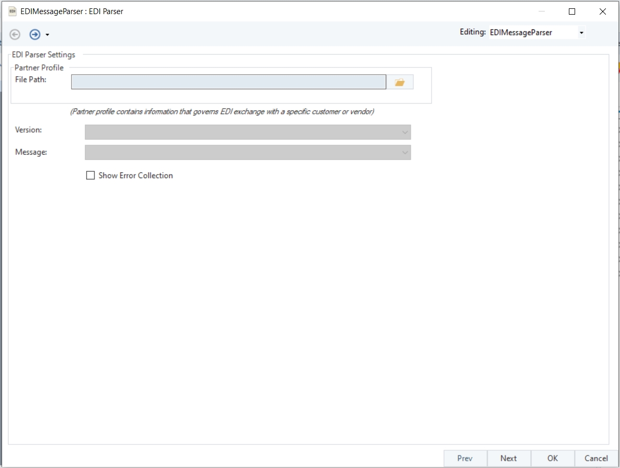This screenshot has height=468, width=620.
Task: Click the EDI Parser window title icon
Action: tap(12, 11)
